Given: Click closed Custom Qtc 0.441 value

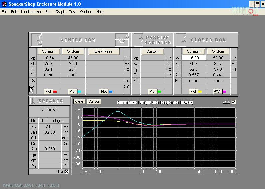Looking at the screenshot, I should point(218,75).
